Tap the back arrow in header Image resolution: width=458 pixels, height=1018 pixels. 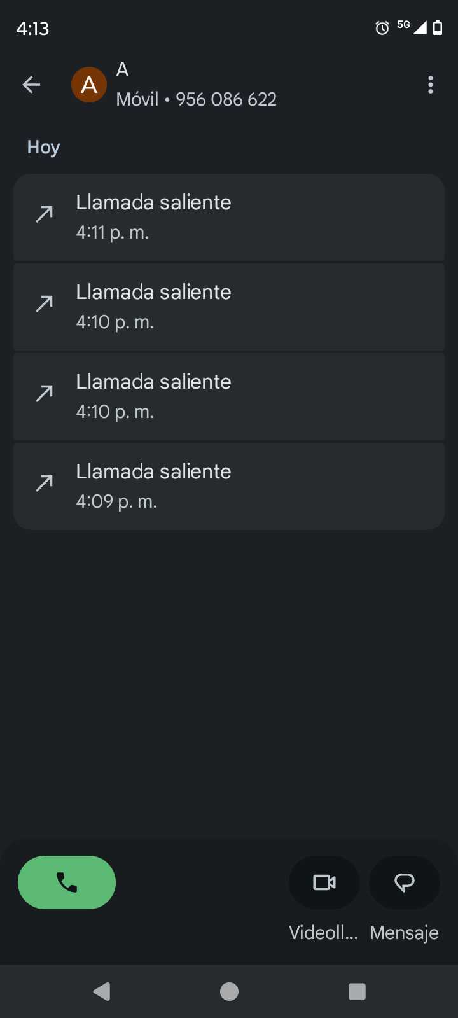31,85
